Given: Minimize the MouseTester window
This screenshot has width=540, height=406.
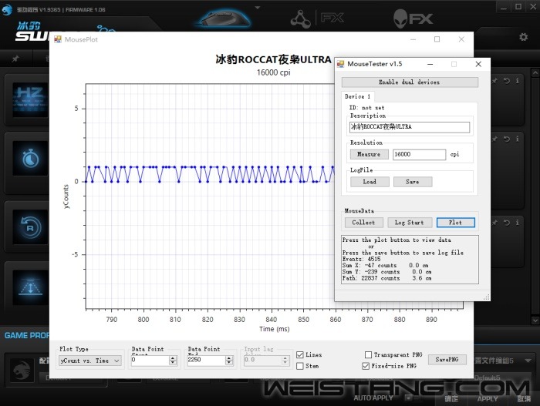Looking at the screenshot, I should [430, 64].
